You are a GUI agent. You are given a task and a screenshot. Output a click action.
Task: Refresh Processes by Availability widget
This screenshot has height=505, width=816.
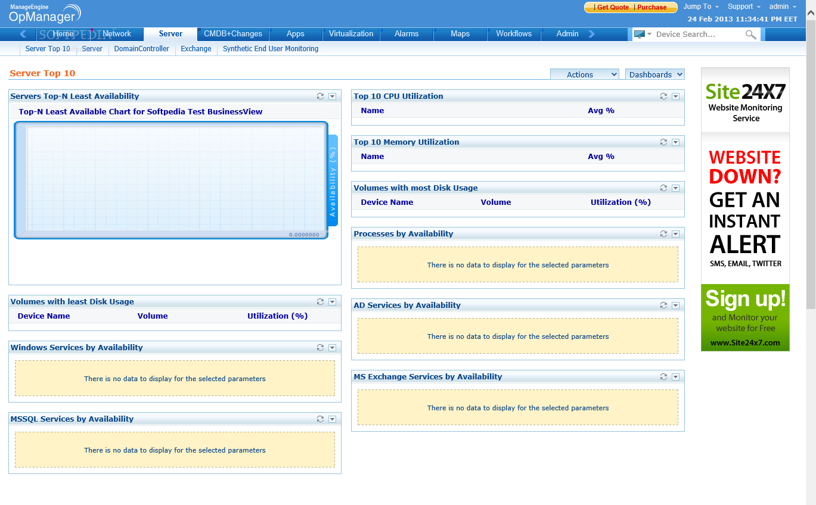663,234
